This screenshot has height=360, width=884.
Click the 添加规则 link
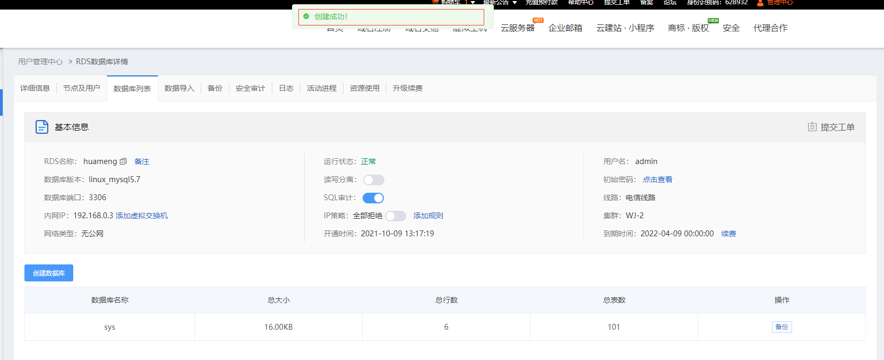pos(428,216)
